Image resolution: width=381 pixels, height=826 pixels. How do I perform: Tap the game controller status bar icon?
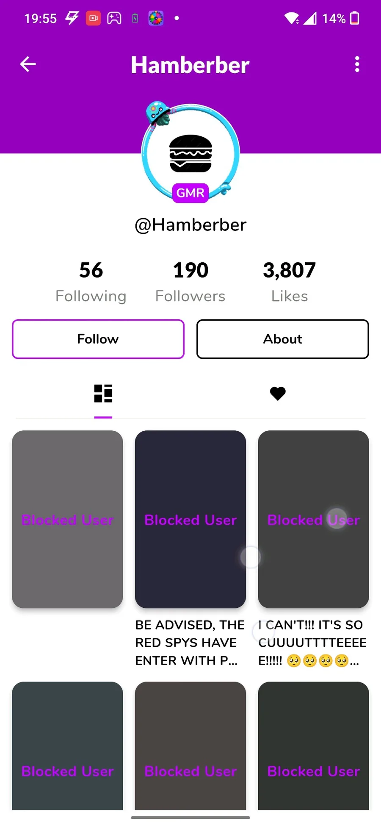click(x=114, y=18)
